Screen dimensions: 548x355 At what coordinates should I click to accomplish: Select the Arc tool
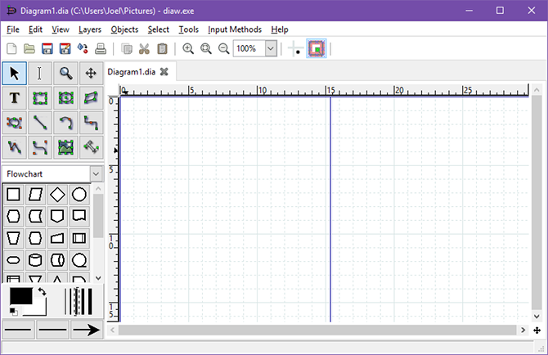click(x=65, y=123)
